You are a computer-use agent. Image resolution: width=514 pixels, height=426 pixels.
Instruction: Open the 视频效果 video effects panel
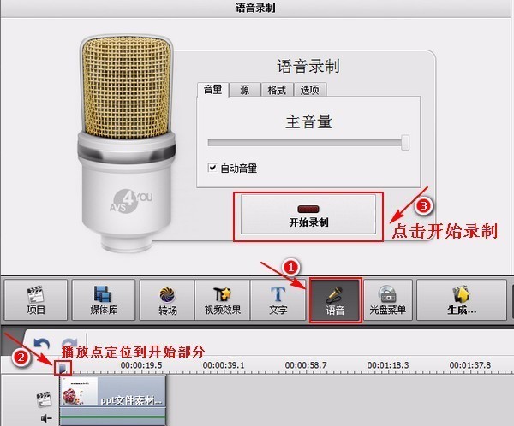pos(220,300)
